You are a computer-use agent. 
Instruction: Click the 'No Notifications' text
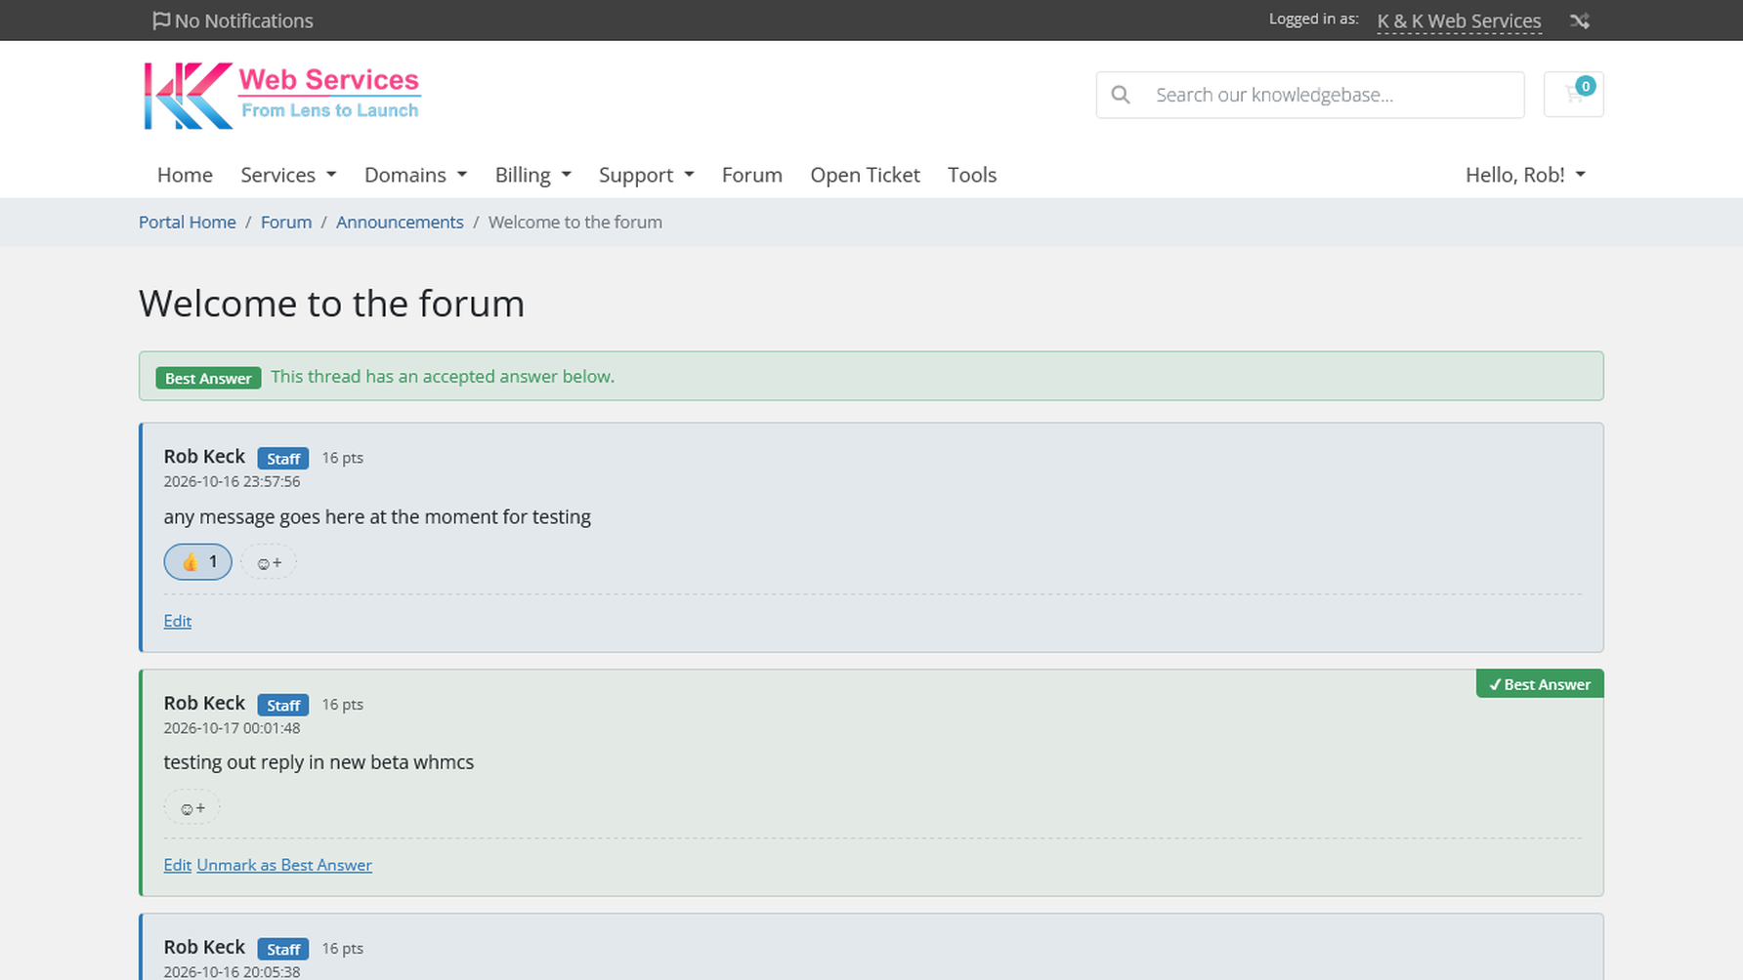(x=243, y=20)
